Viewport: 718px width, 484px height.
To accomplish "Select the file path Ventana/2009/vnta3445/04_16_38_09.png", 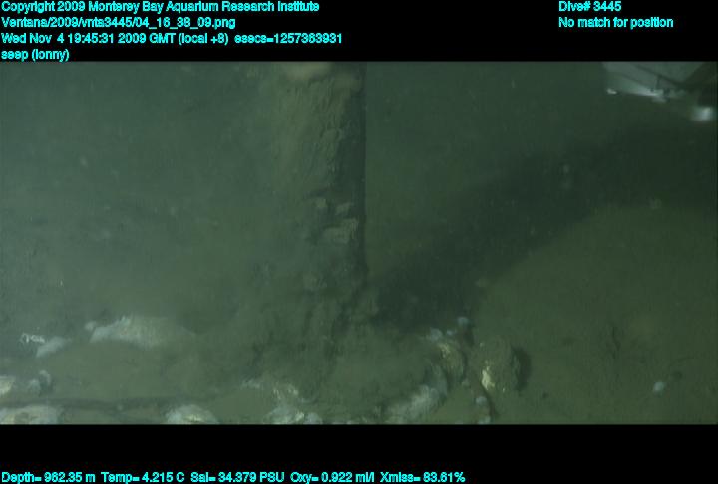I will coord(118,23).
